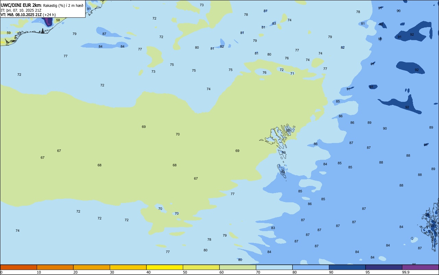Click the map value '59'
439x275 pixels.
9,33
